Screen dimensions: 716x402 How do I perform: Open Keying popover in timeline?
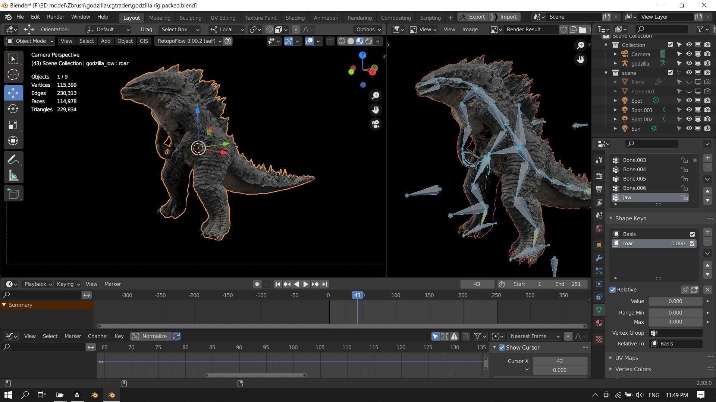(x=68, y=284)
